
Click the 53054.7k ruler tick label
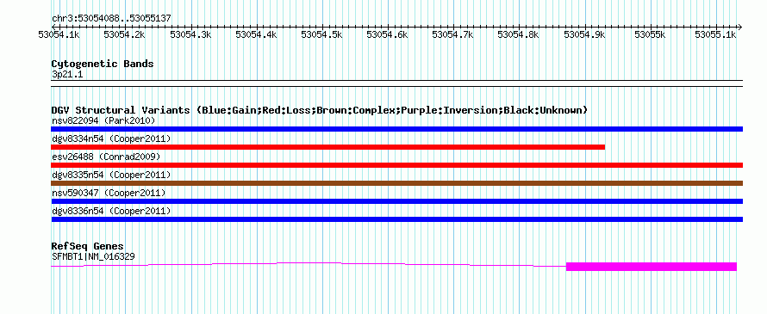453,35
